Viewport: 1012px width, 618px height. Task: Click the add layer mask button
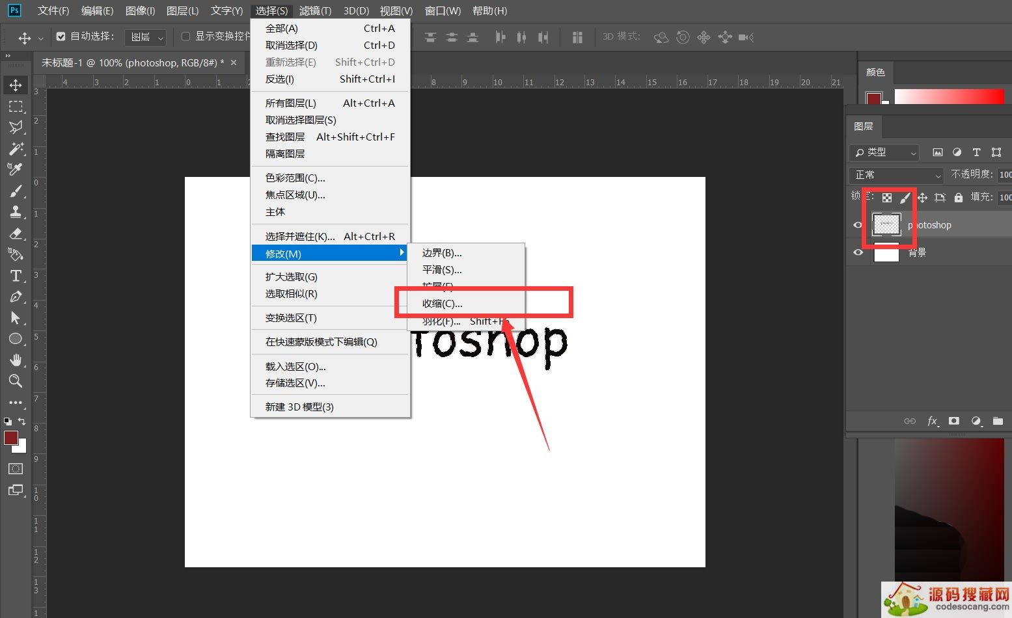pyautogui.click(x=954, y=421)
